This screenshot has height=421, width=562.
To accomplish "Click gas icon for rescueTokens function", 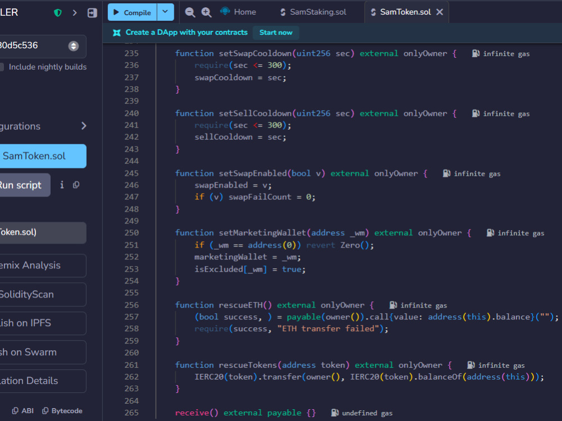I will pos(471,365).
